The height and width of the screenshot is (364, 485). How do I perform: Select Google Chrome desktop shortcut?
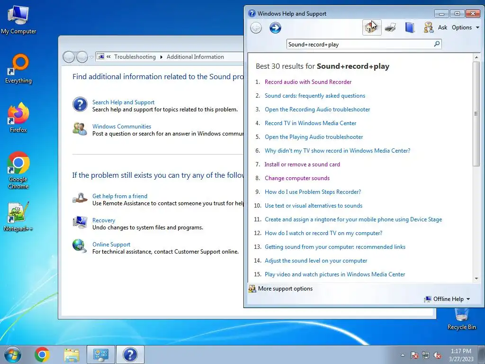[18, 170]
